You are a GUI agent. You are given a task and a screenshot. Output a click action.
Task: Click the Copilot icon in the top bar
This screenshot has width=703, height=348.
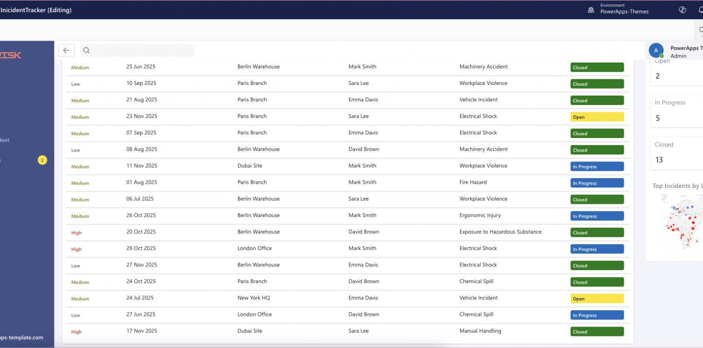682,9
